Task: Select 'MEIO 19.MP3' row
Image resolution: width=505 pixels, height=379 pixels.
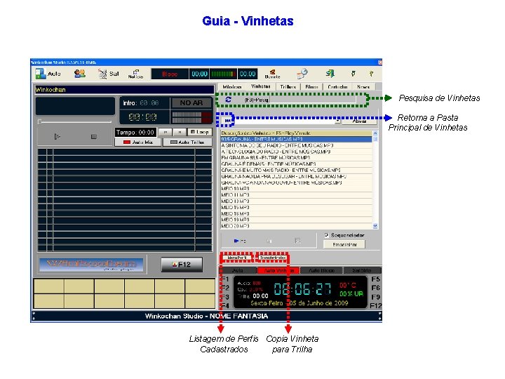Action: (x=296, y=220)
